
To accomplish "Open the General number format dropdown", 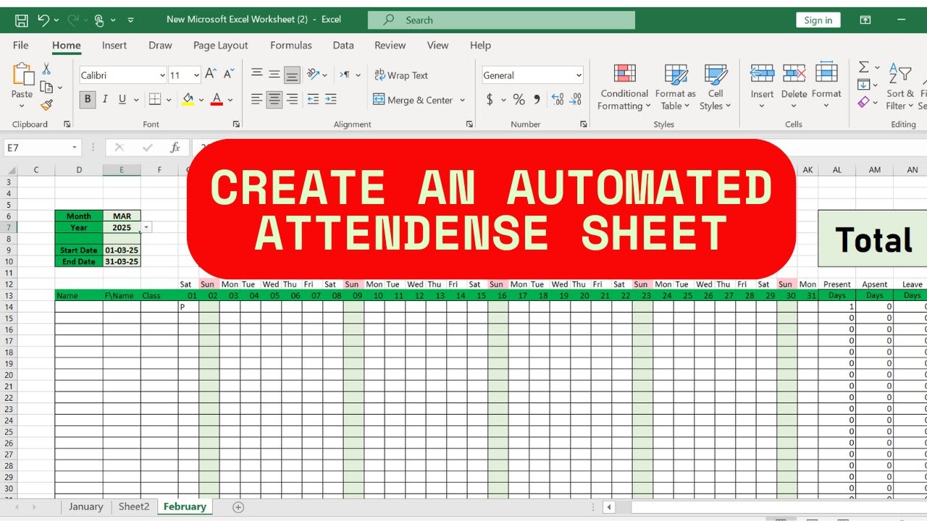I will 579,75.
